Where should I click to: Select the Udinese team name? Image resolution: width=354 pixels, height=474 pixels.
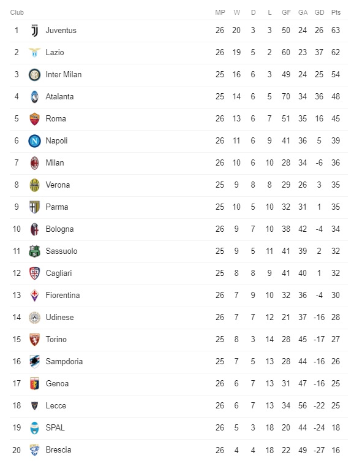[59, 318]
